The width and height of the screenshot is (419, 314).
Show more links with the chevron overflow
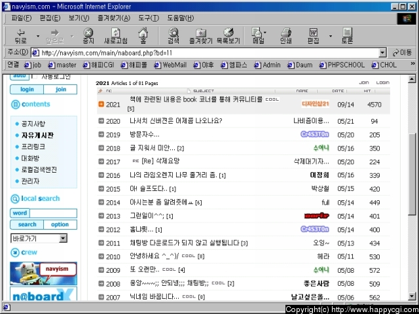click(x=412, y=63)
